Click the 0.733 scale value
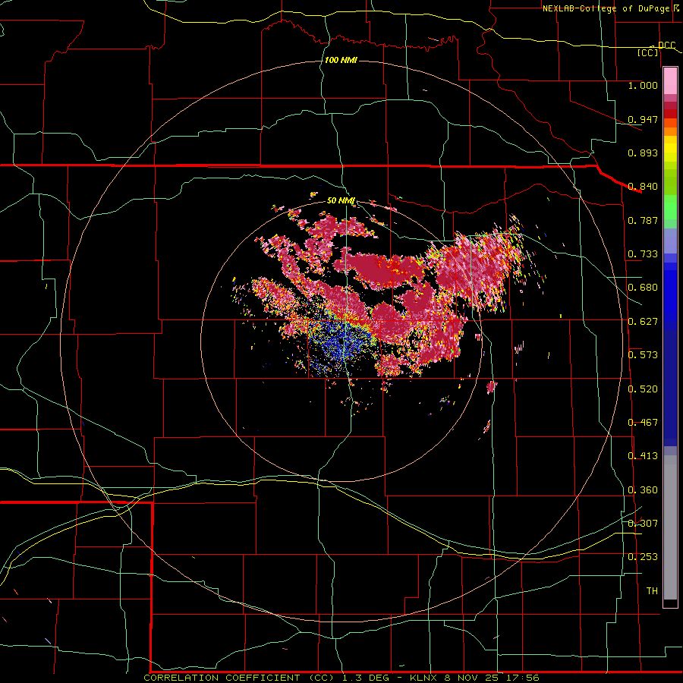Image resolution: width=683 pixels, height=683 pixels. pos(643,254)
